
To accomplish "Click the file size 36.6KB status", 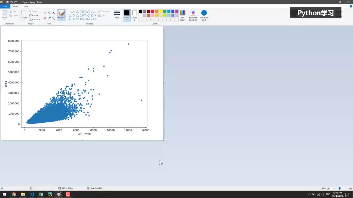I will 94,188.
